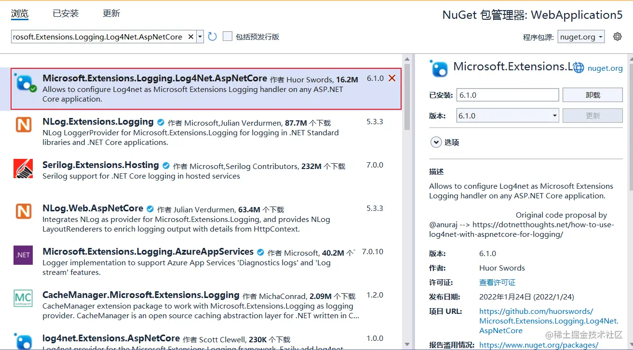Click verified badge next to Serilog.Extensions.Hosting

coord(166,166)
